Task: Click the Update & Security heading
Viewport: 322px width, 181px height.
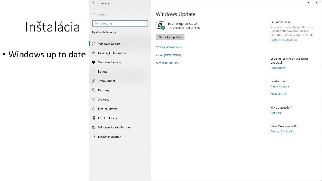Action: coord(104,32)
